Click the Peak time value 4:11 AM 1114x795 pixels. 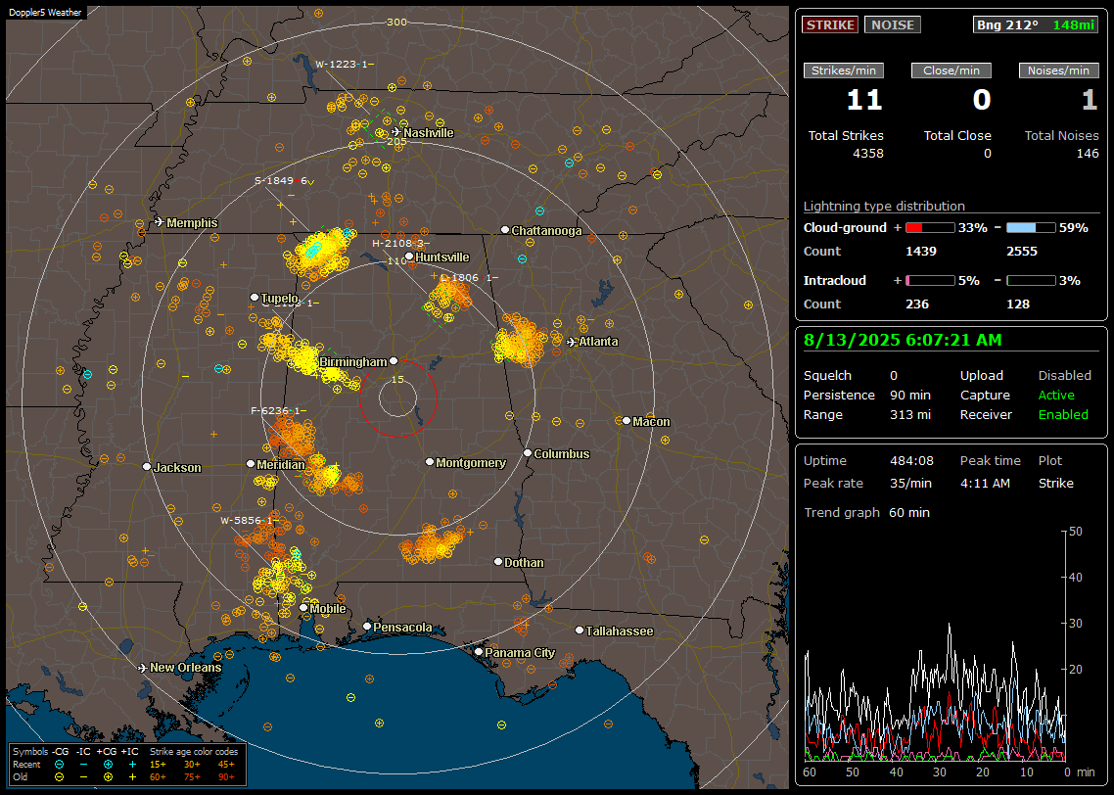pos(985,483)
